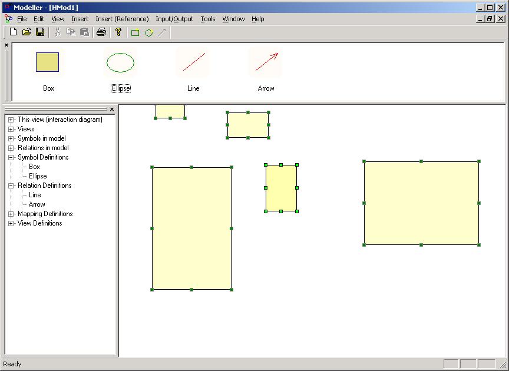Select the box insert tool in the toolbar
The width and height of the screenshot is (509, 371).
[x=135, y=32]
